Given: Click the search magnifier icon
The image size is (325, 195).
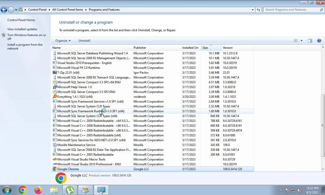Looking at the screenshot, I should pyautogui.click(x=322, y=10).
